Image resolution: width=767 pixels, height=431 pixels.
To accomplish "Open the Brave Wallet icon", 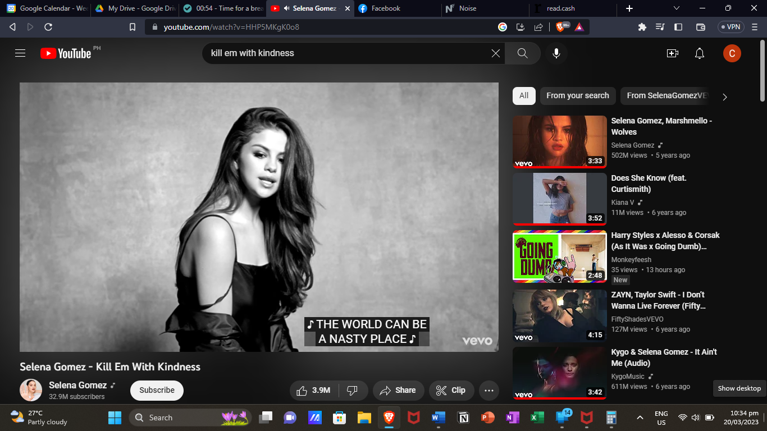I will click(701, 27).
